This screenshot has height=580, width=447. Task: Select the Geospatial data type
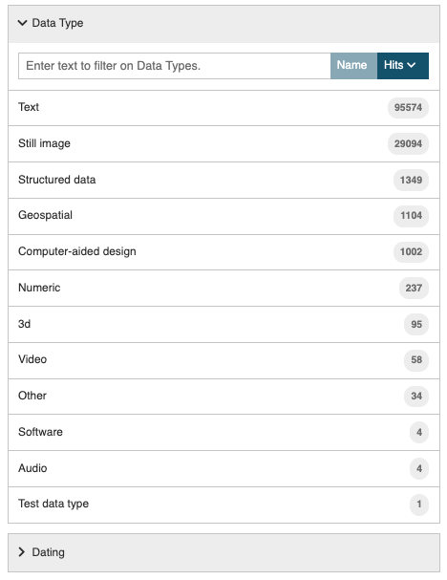[x=223, y=216]
